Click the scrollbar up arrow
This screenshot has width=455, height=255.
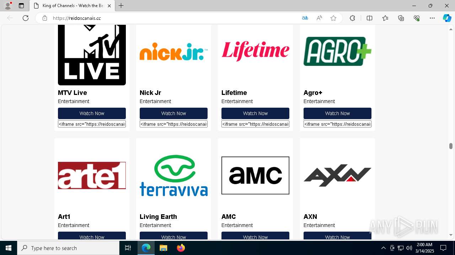451,29
